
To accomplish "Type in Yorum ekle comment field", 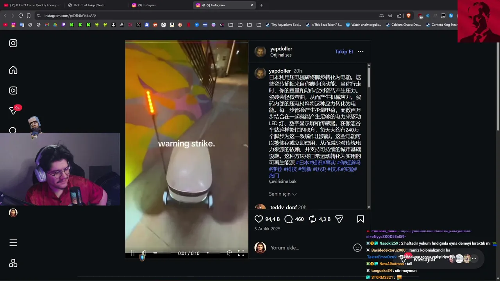I will (x=311, y=248).
